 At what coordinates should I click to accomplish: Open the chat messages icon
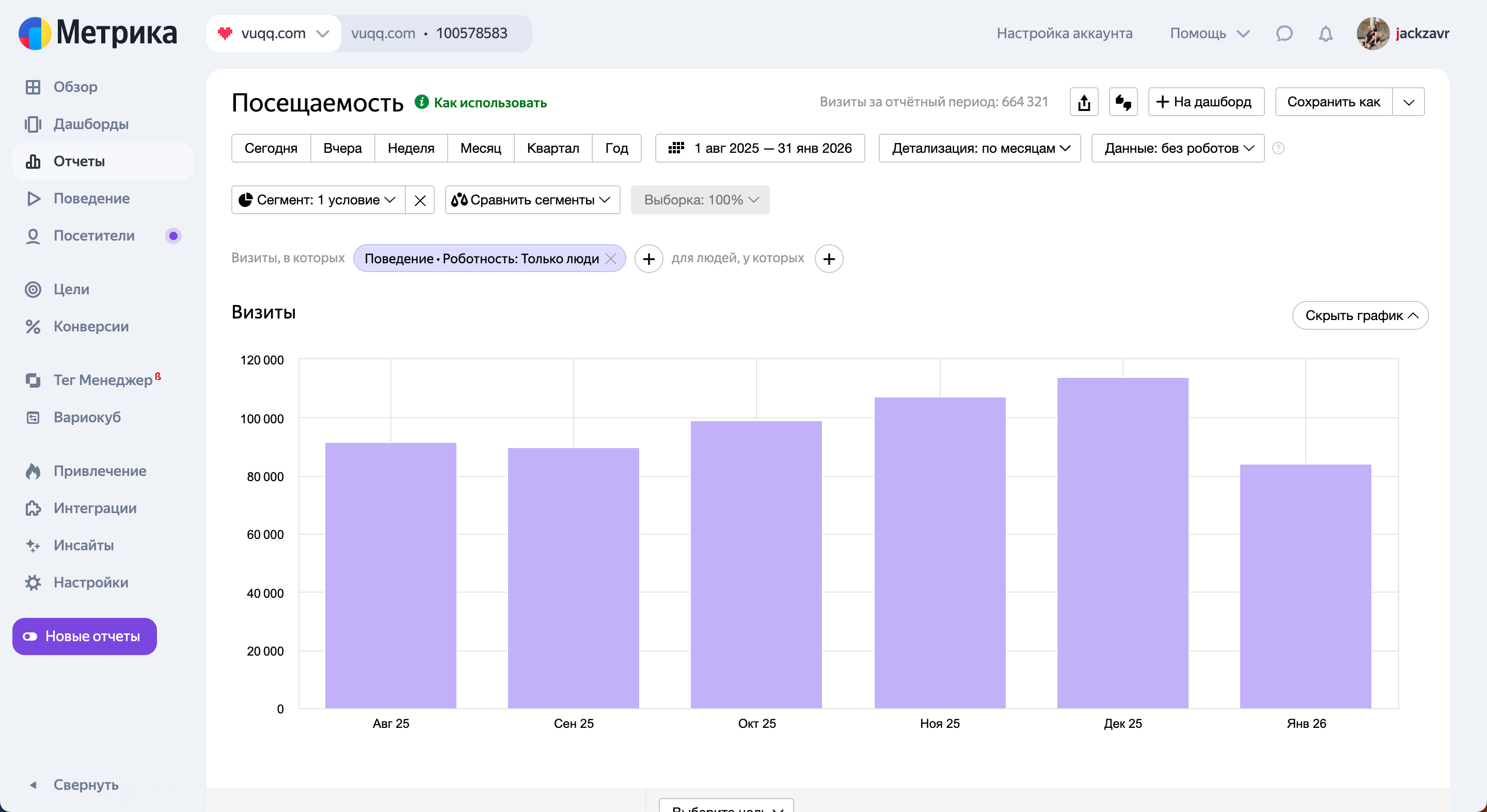coord(1284,34)
